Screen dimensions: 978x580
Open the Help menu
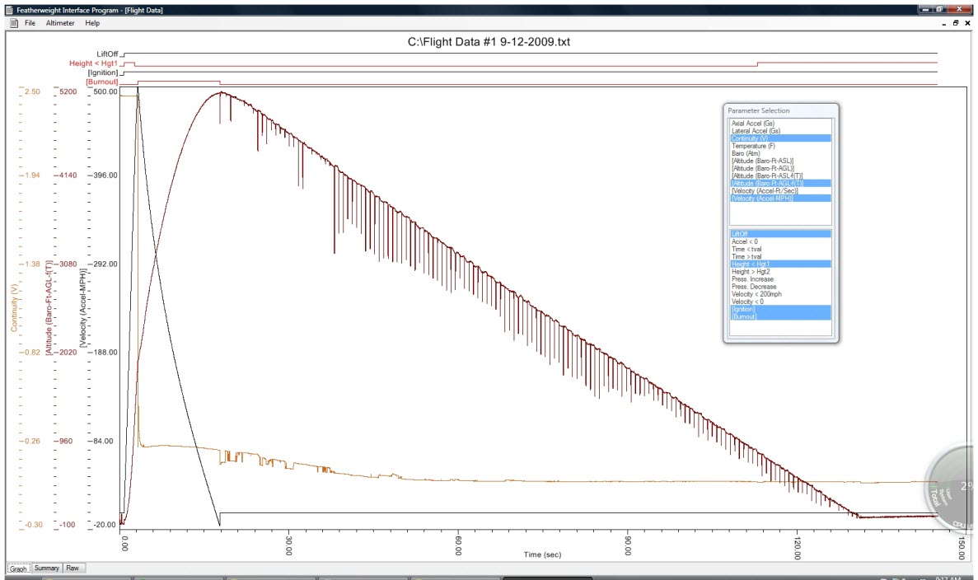click(x=92, y=23)
